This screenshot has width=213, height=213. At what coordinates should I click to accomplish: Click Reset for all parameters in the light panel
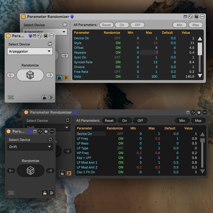tap(106, 25)
